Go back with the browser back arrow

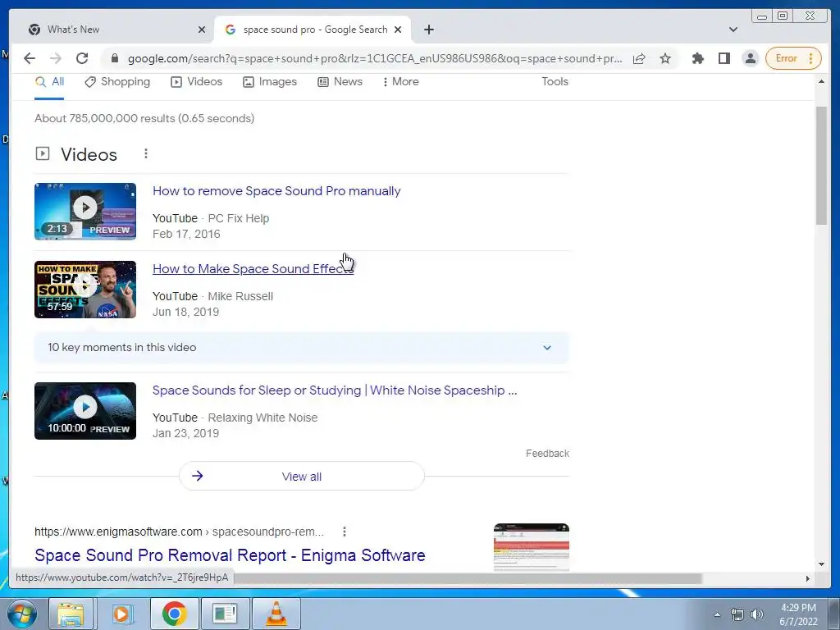coord(30,58)
